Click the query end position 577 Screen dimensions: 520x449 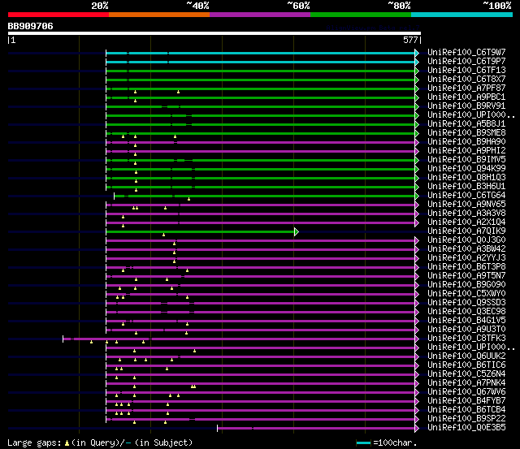410,40
